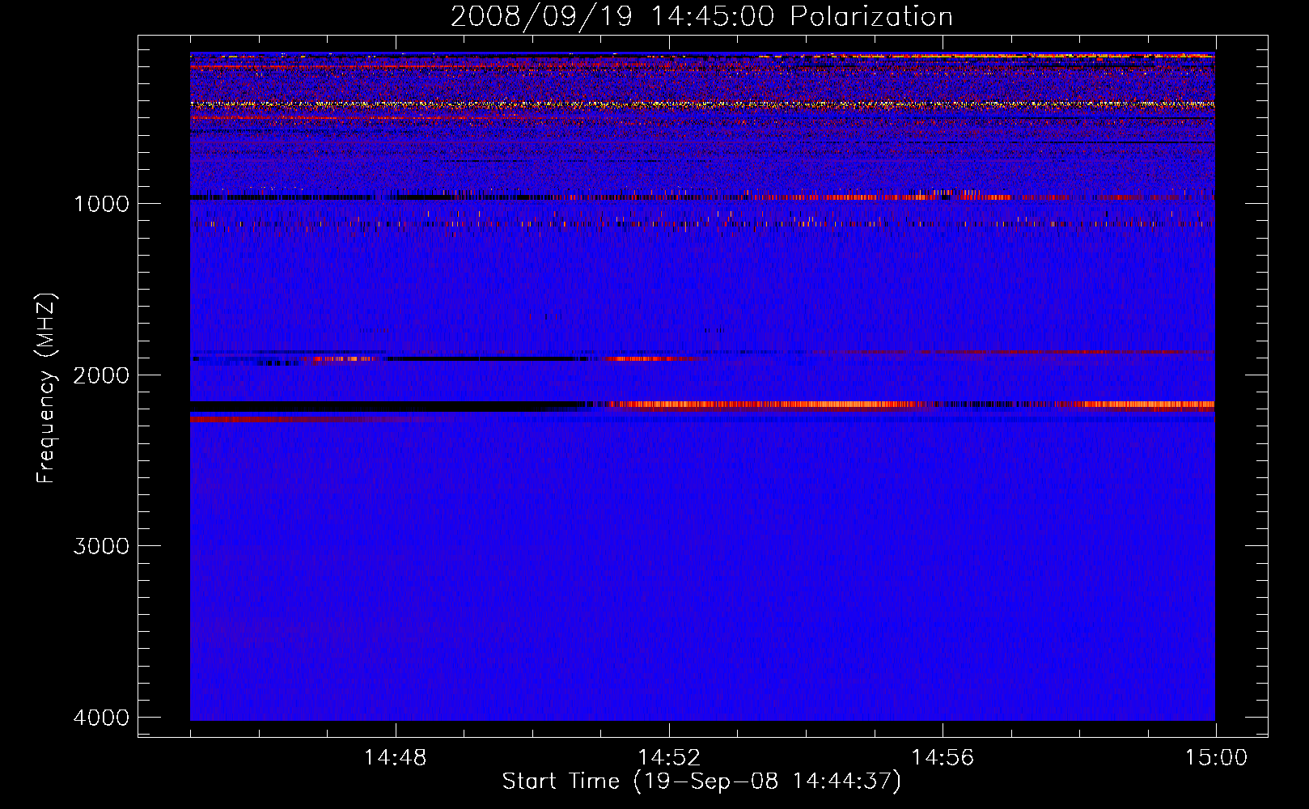
Task: Click the plot title '2008/09/19 14:45:00 Polarization'
Action: 701,17
